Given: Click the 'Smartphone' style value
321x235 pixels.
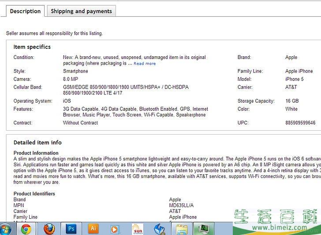Looking at the screenshot, I should (x=75, y=71).
